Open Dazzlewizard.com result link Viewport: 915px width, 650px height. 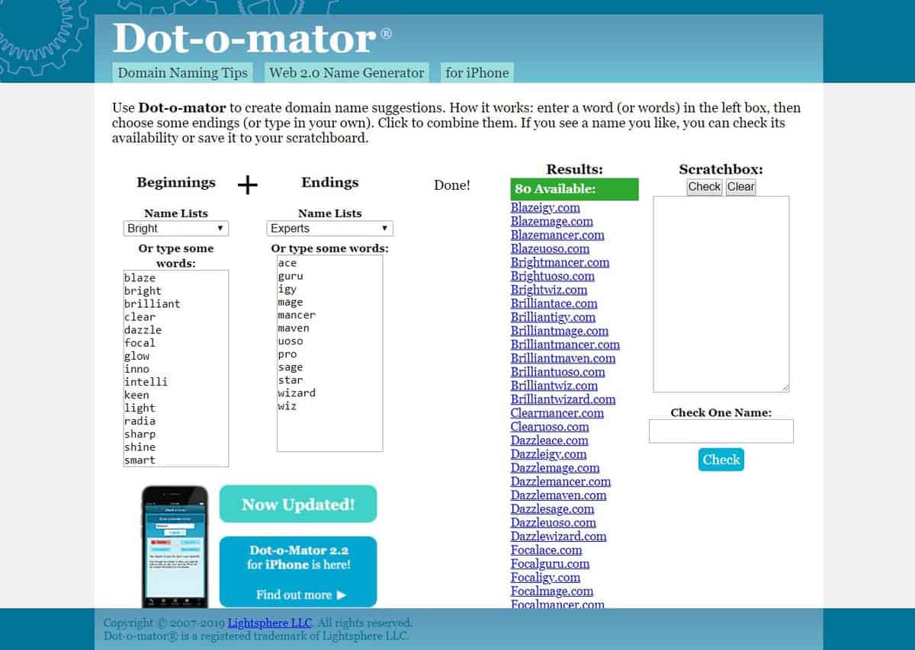coord(558,536)
